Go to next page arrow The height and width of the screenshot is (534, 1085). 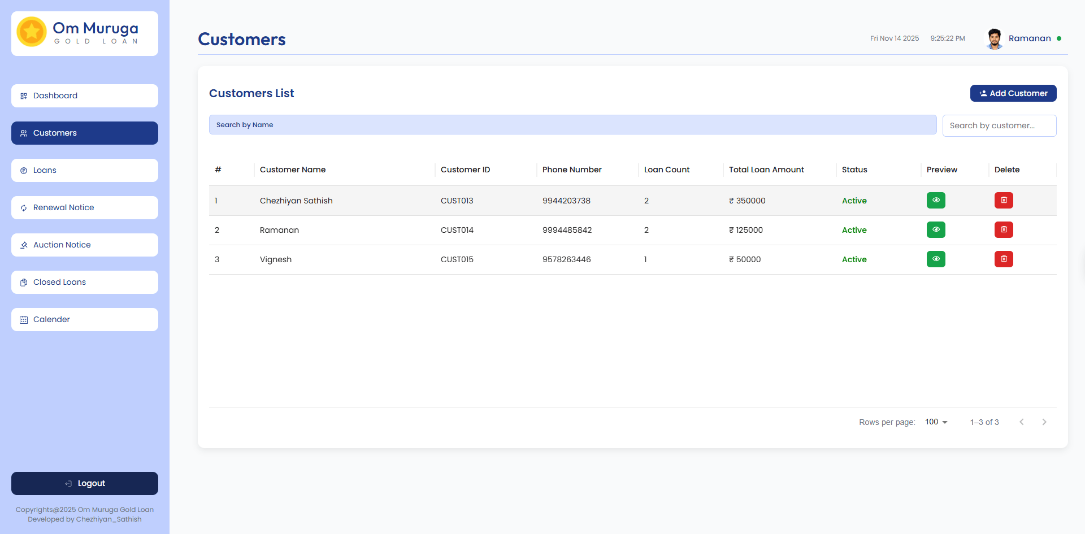click(x=1044, y=422)
